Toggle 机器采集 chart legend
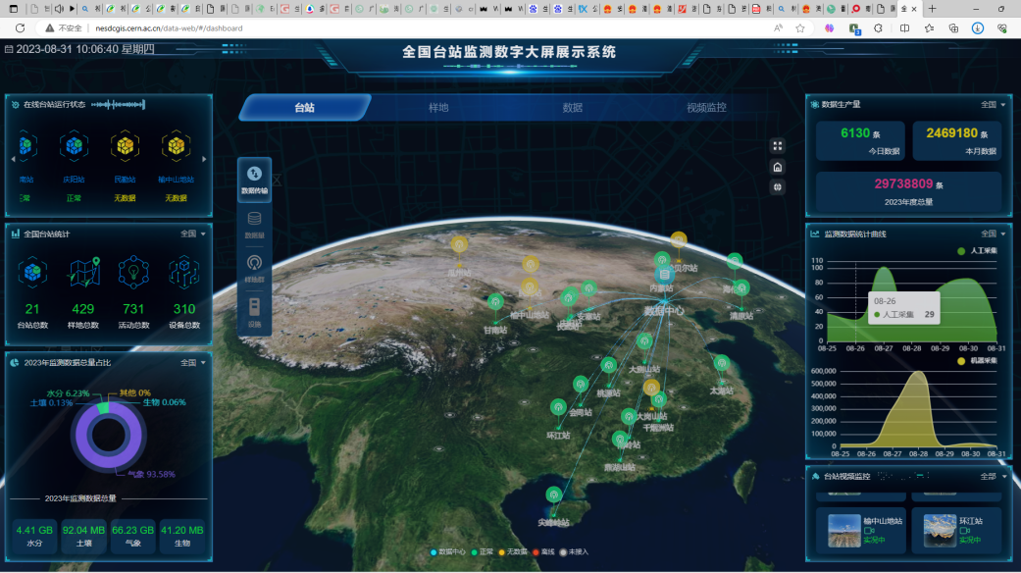The width and height of the screenshot is (1021, 573). [x=978, y=361]
